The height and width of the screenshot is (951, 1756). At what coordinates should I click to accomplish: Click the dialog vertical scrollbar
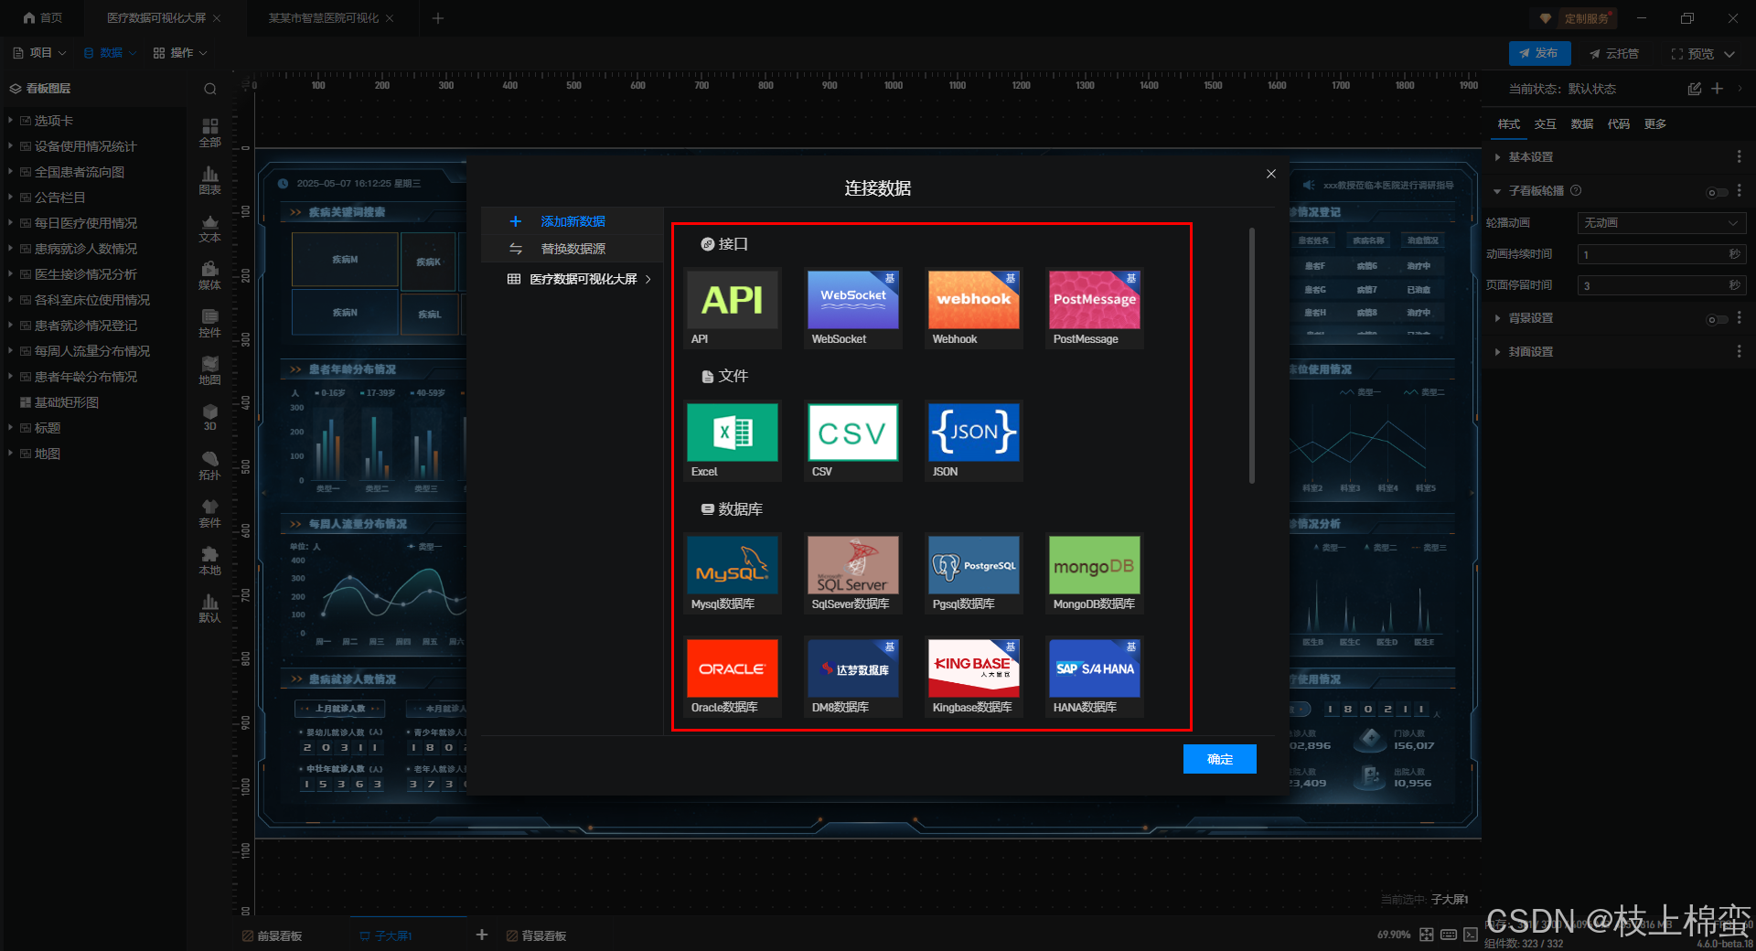coord(1251,355)
